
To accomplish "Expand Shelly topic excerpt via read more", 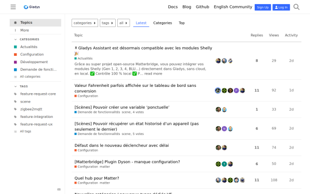I will tap(153, 73).
